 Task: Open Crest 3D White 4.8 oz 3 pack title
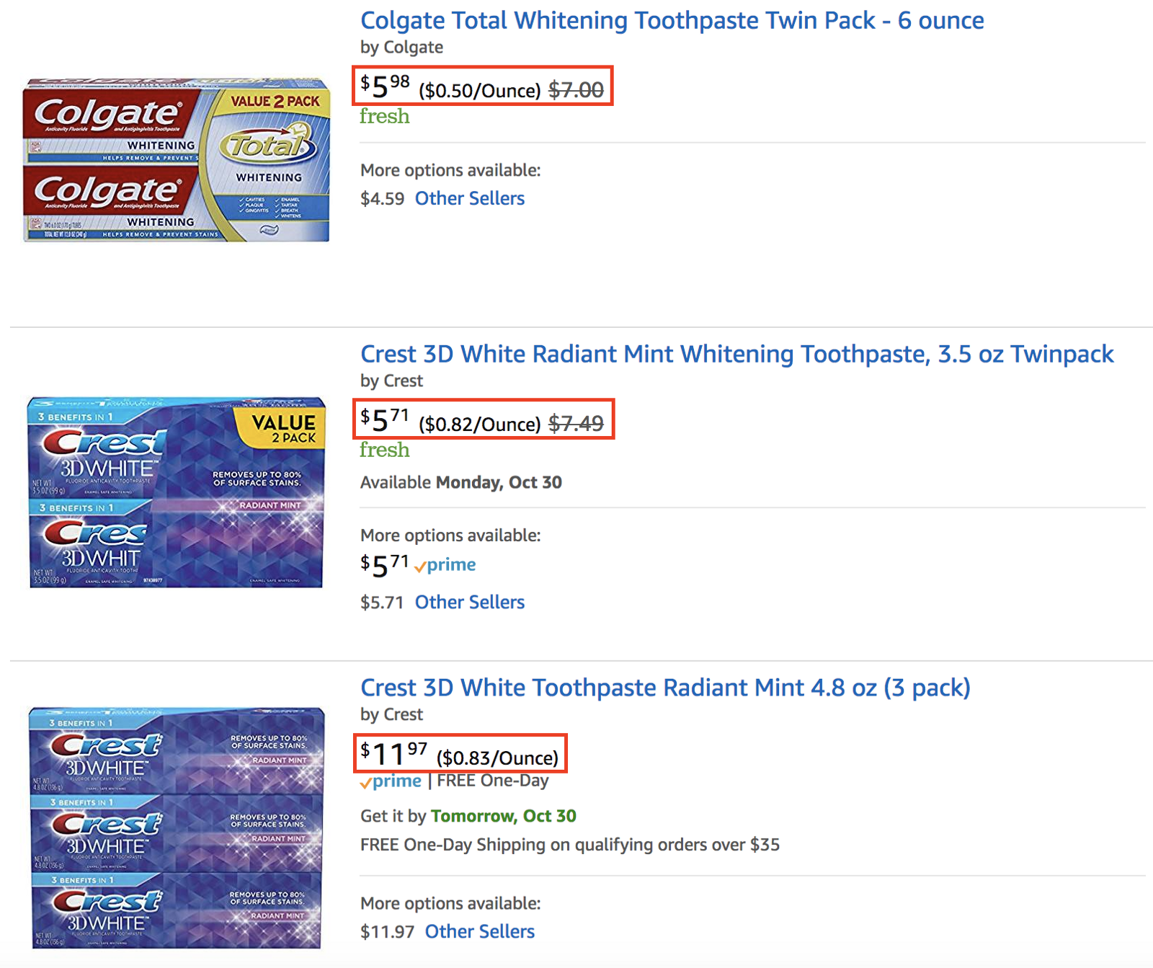pyautogui.click(x=665, y=688)
